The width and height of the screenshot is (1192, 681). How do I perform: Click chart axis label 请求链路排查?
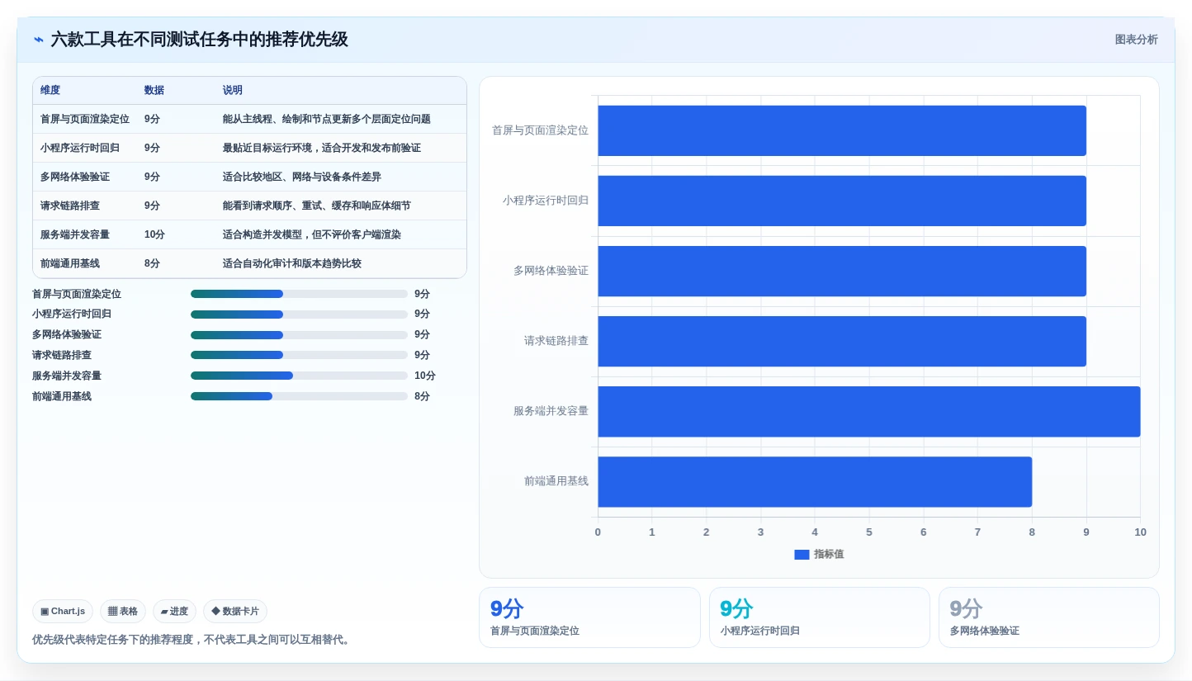coord(556,341)
